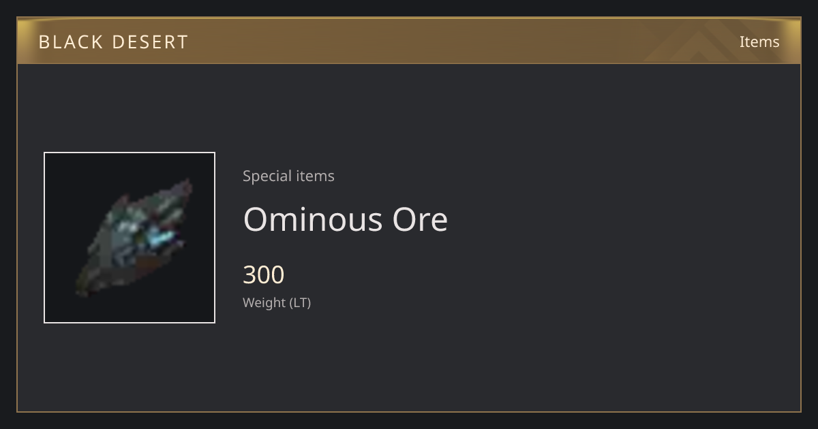Select the letter O in Ominous
818x429 pixels.
pyautogui.click(x=256, y=219)
